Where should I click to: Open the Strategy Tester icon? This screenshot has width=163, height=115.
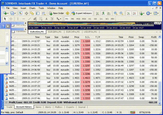(x=44, y=13)
